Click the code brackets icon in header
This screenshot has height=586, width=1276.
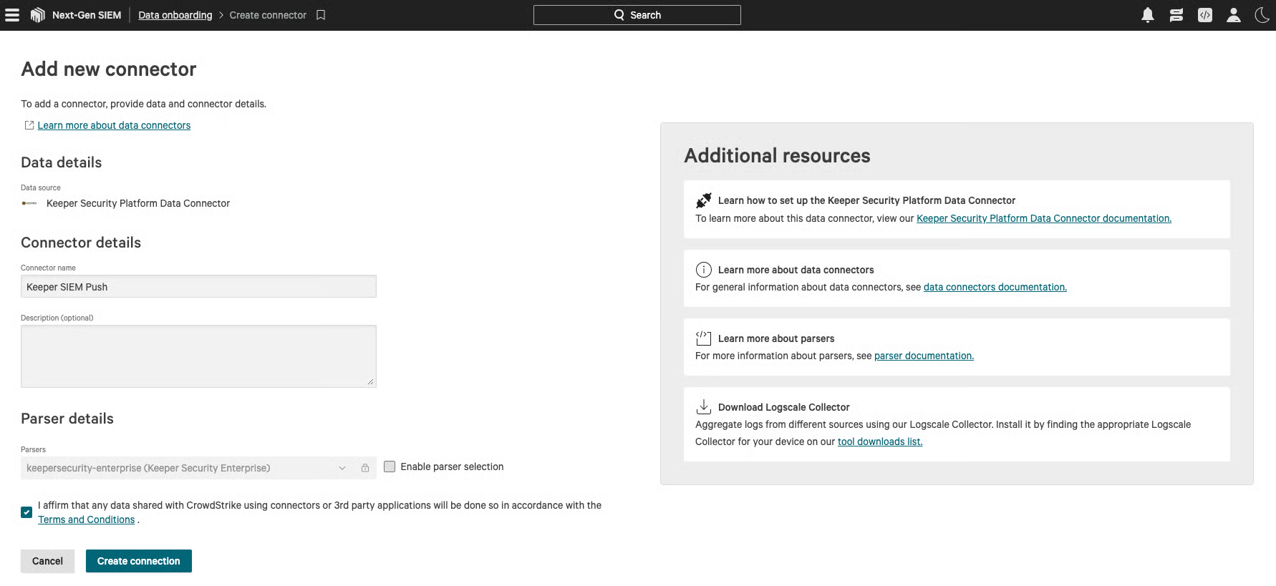point(1205,15)
